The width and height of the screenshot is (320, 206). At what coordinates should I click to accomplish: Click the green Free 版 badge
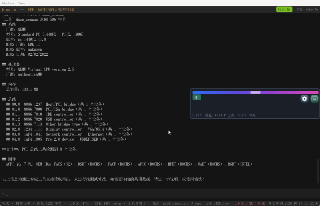tap(284, 9)
